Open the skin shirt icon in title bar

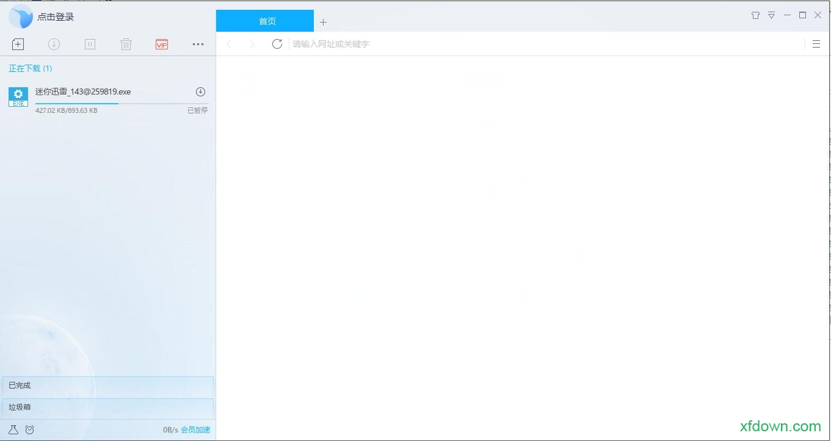click(x=756, y=15)
